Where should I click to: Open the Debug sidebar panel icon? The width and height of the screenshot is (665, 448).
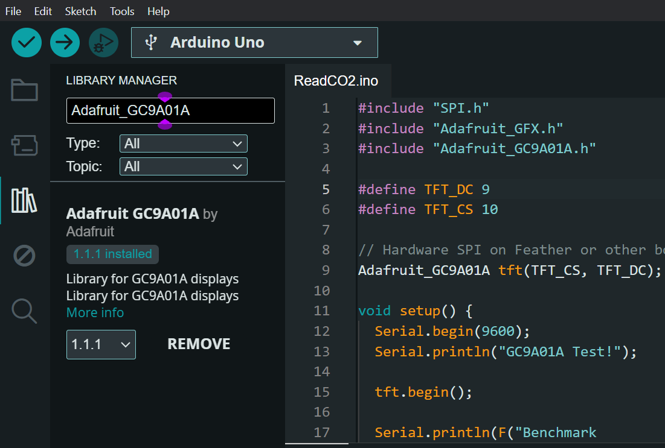(25, 256)
